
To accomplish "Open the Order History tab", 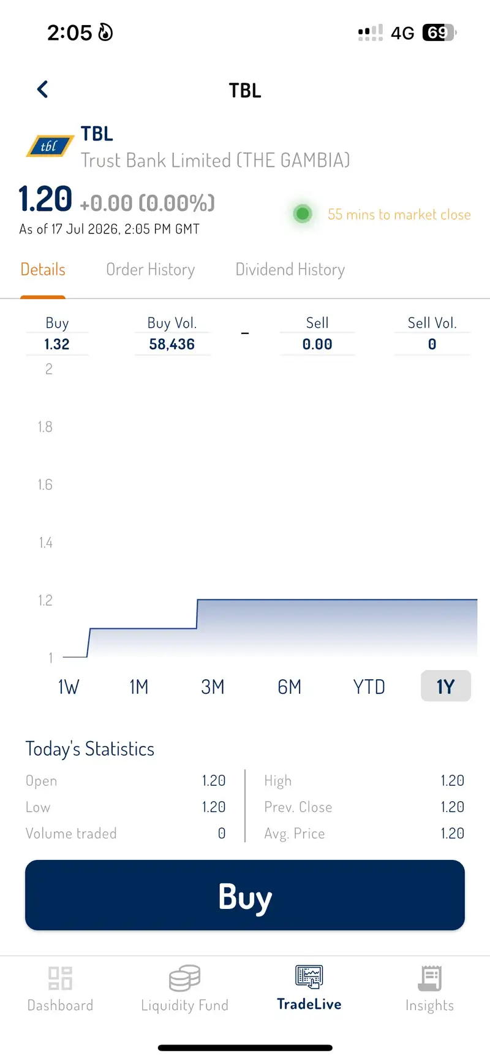I will coord(151,270).
